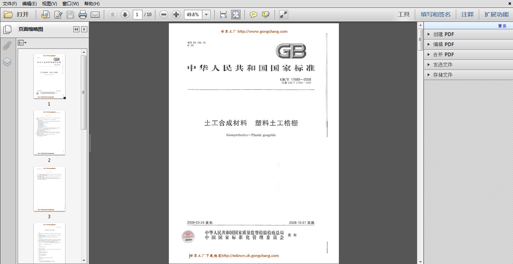Click the thumbnails panel right arrow button
The image size is (513, 264).
pos(84,29)
